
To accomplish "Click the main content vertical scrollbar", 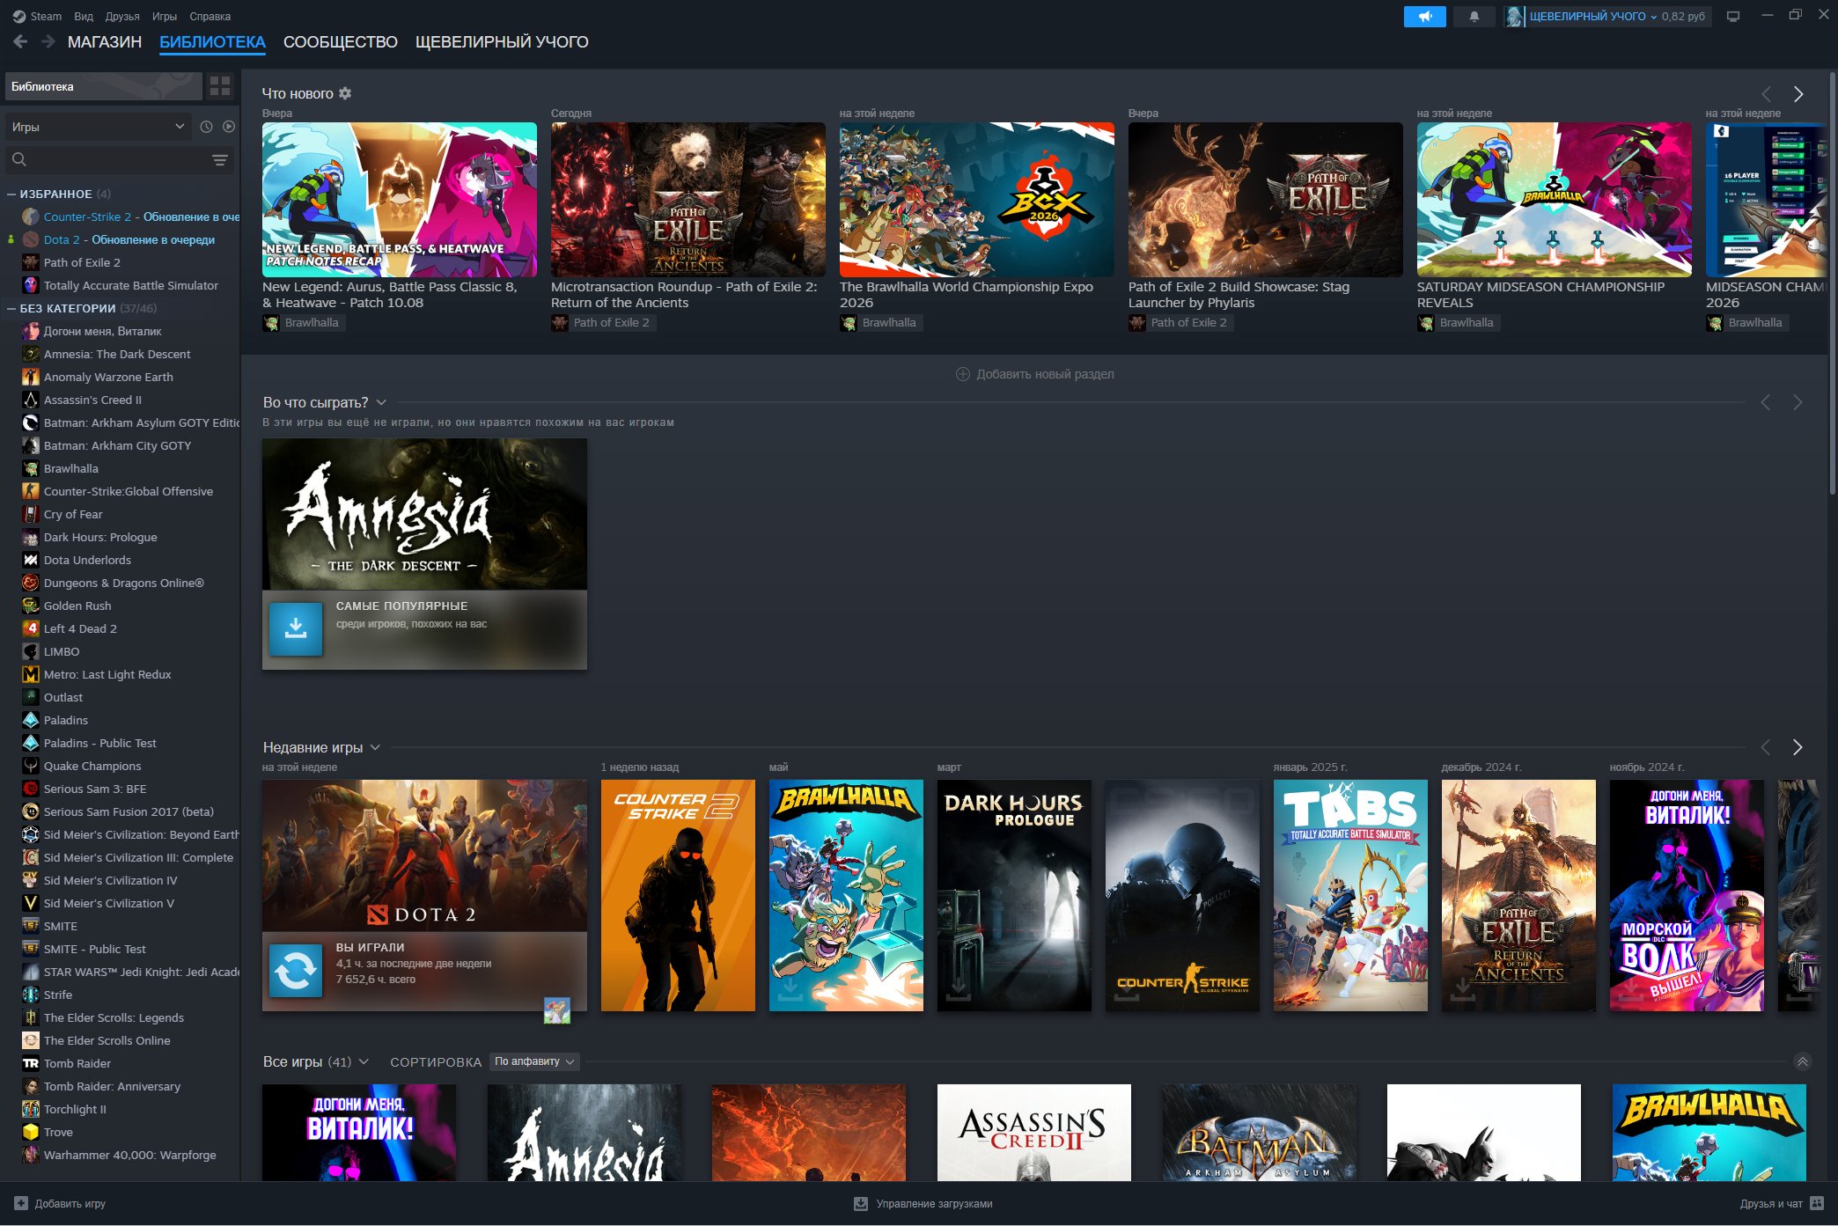I will (x=1832, y=282).
